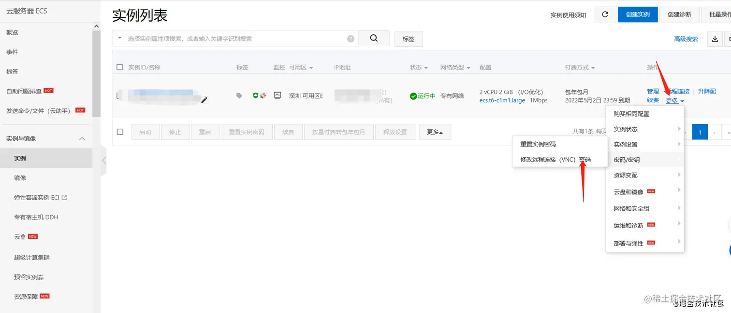The width and height of the screenshot is (731, 313).
Task: Click the 续费 link in the instance row
Action: tap(653, 100)
